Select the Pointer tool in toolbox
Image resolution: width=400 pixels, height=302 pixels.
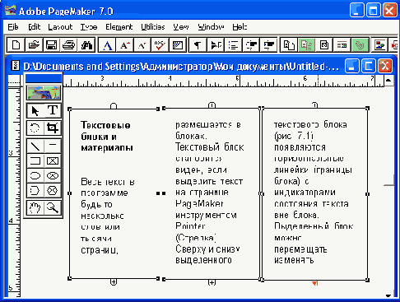pos(35,111)
